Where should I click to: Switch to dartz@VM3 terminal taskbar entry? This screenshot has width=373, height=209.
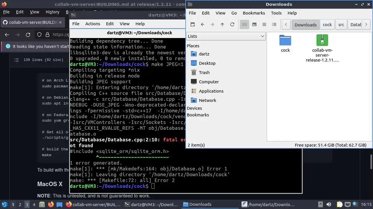point(151,204)
